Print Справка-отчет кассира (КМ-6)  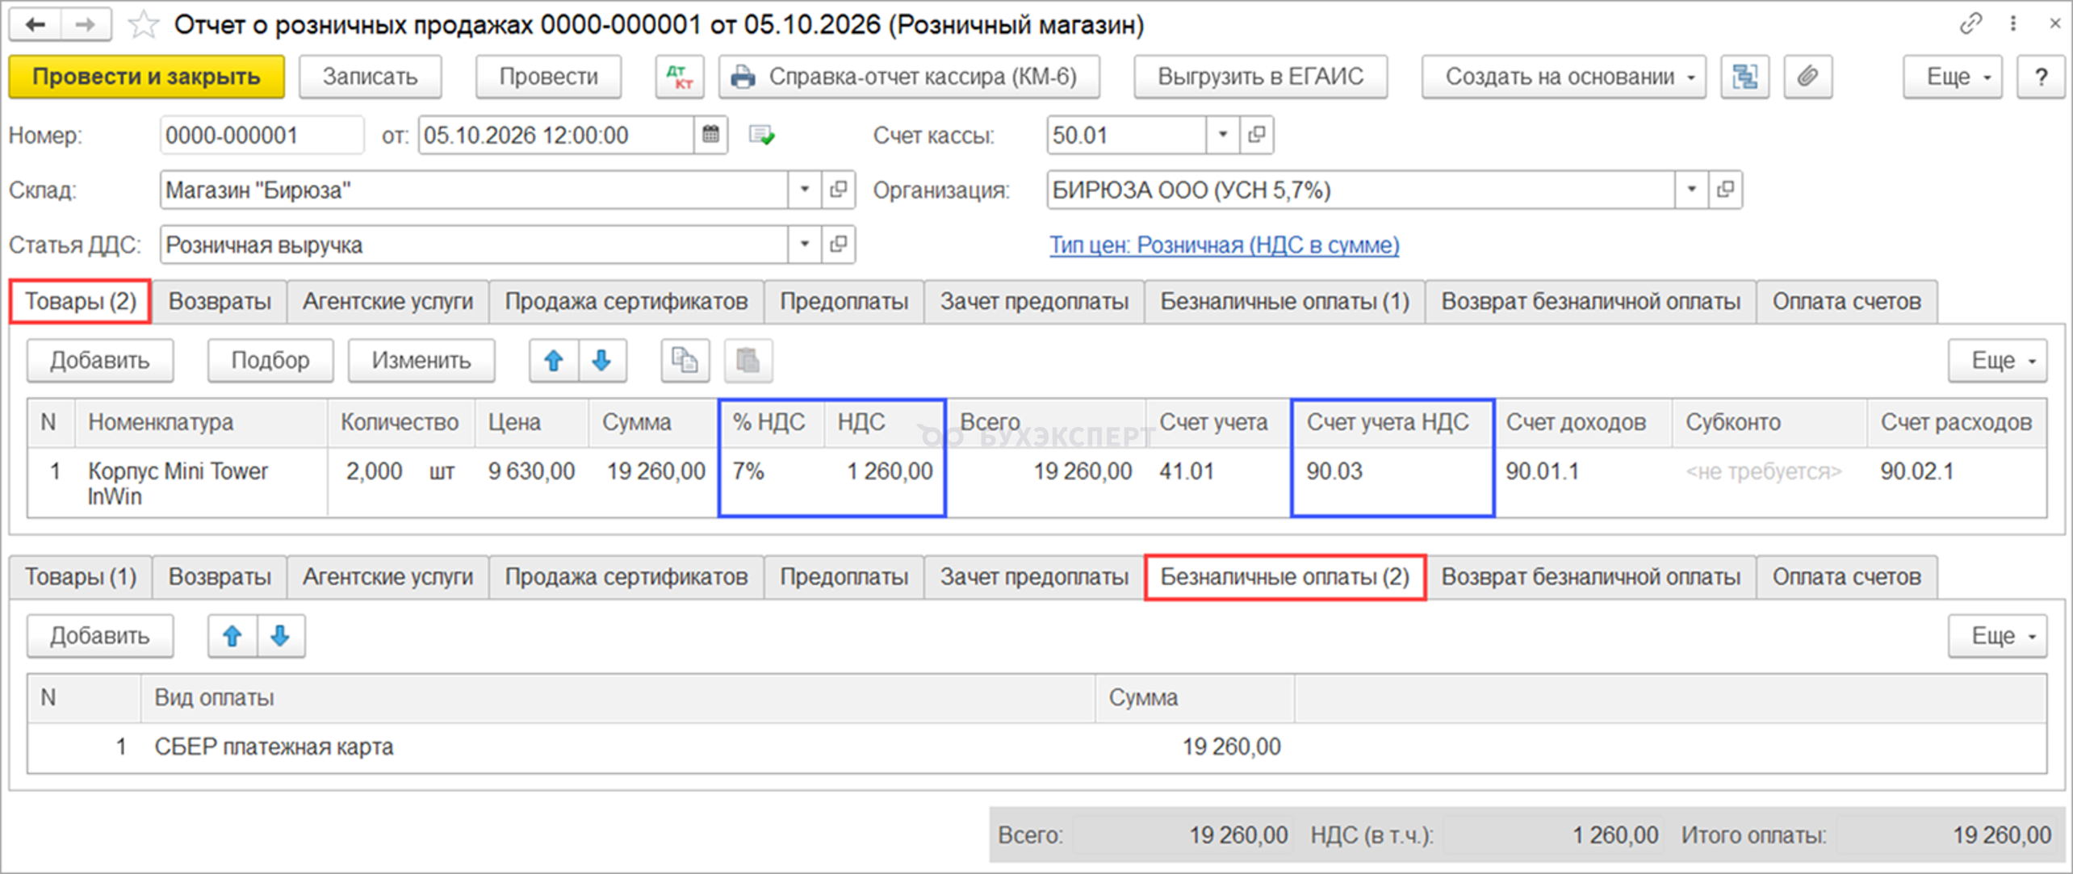tap(909, 77)
